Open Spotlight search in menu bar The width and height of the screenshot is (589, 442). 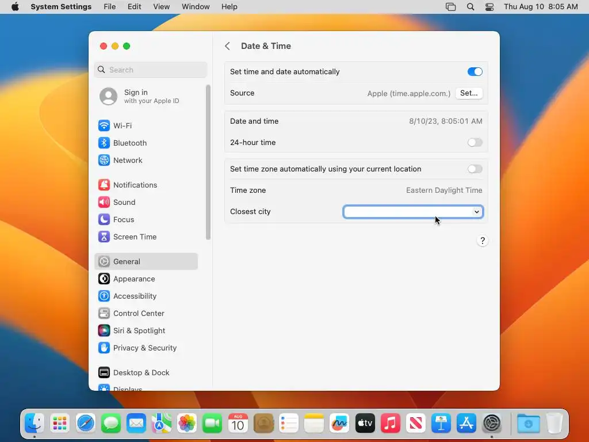(x=471, y=7)
